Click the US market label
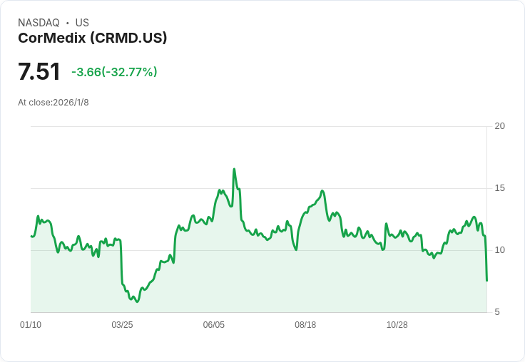525x362 pixels. coord(82,23)
